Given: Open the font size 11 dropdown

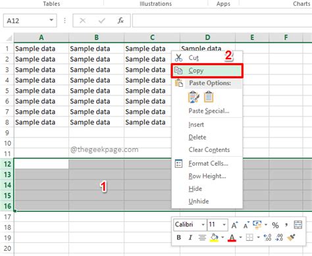Looking at the screenshot, I should [224, 224].
